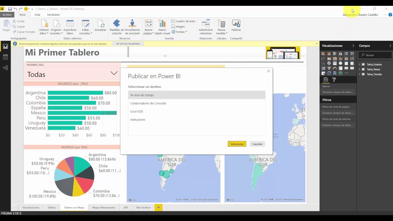Switch to the Modelado ribbon tab
This screenshot has width=393, height=221.
(x=53, y=15)
